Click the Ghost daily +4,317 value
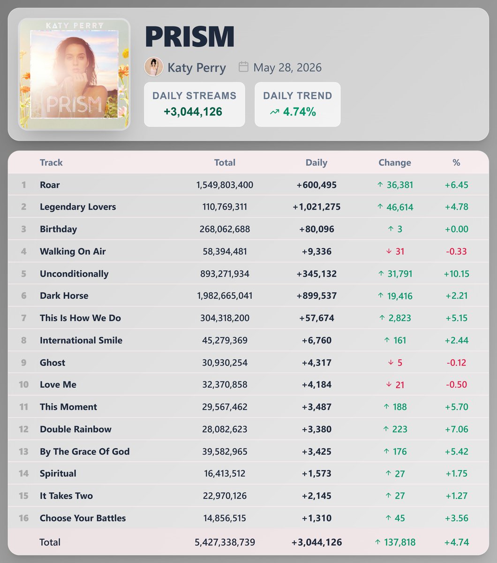This screenshot has width=497, height=563. (x=316, y=363)
